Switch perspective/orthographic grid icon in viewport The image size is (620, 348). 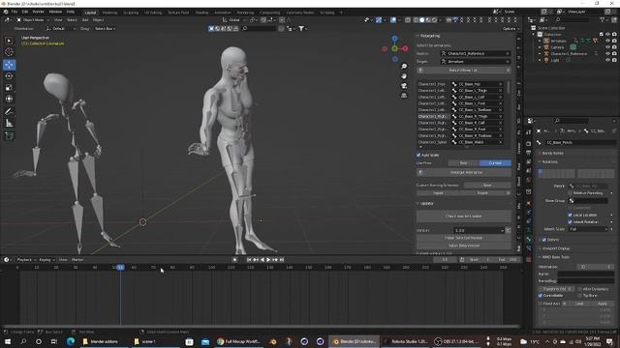click(x=404, y=96)
